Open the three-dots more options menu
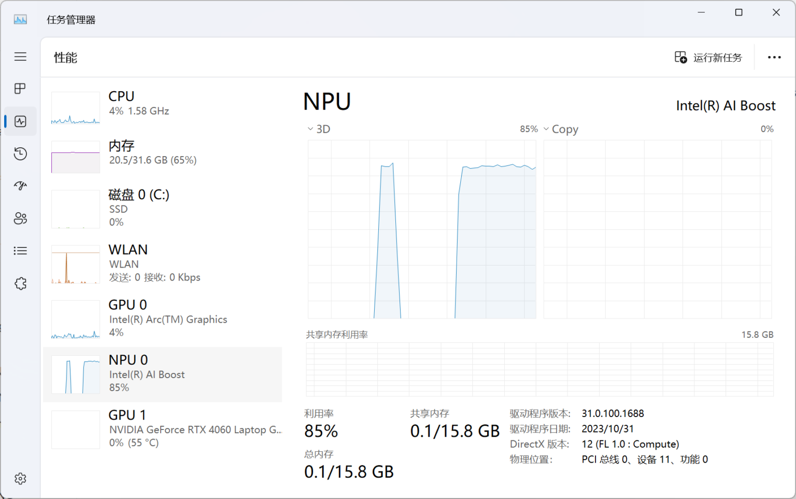The image size is (796, 499). (774, 58)
